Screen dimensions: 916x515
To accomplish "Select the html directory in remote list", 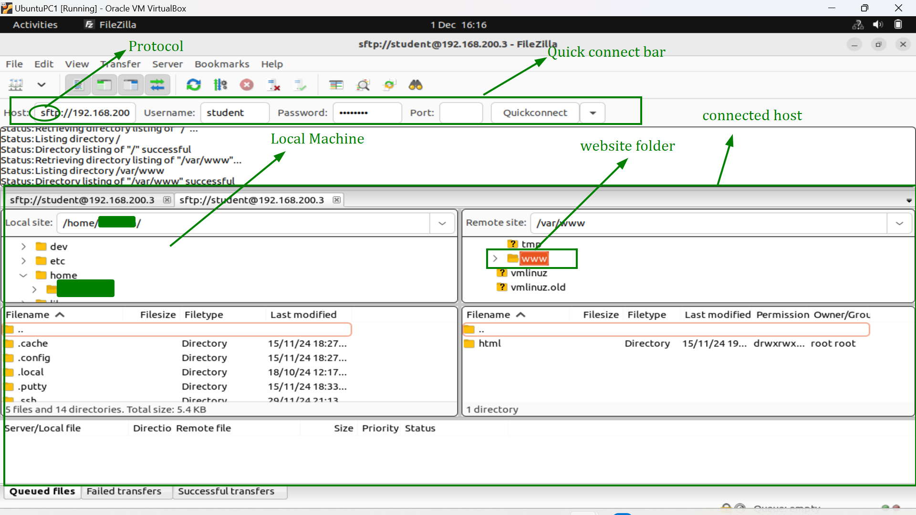I will coord(666,343).
